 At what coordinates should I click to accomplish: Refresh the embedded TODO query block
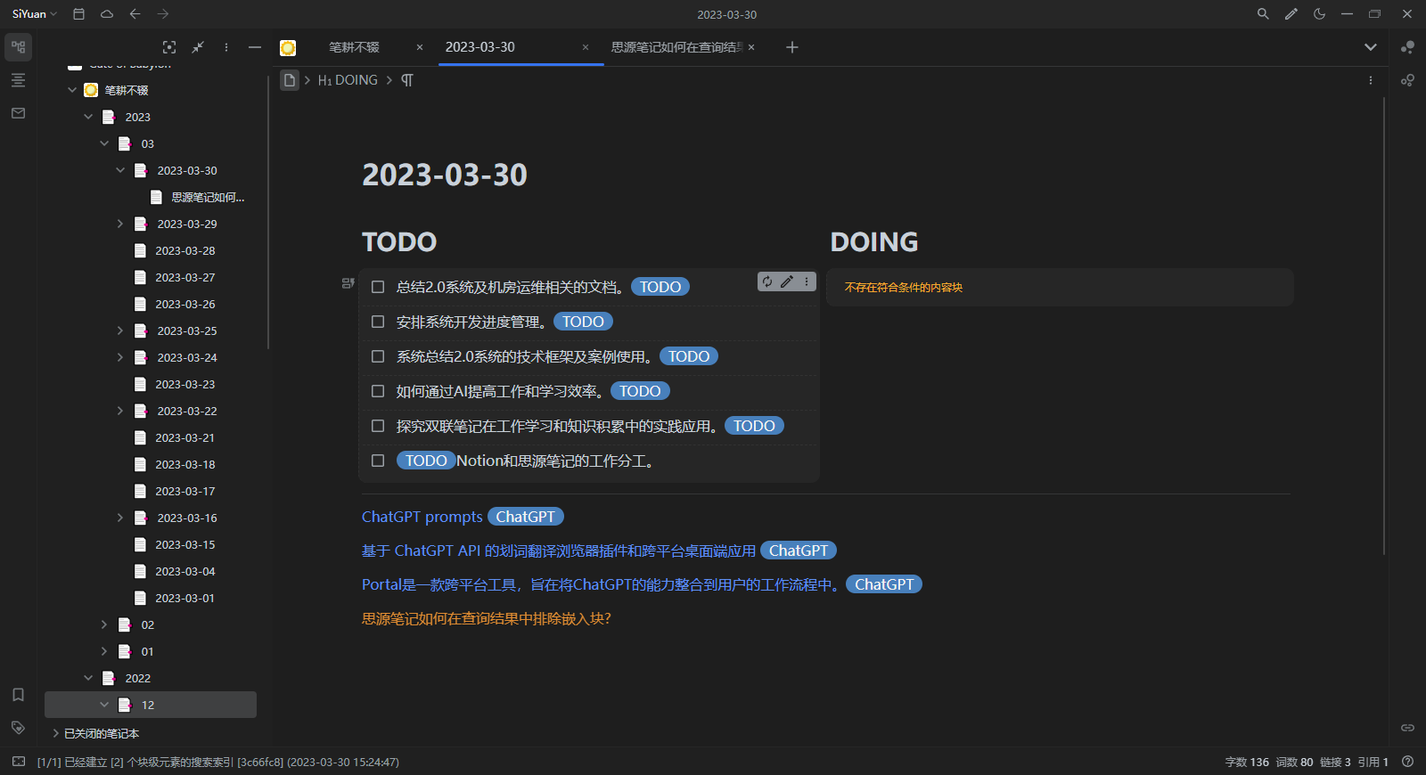767,281
